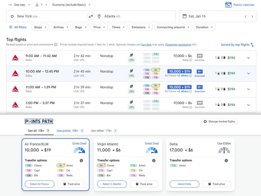
Task: Click info icon in Air France/KLM transfer options
Action: point(81,161)
